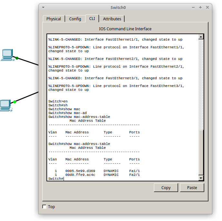Click MAC address 00d0.ffe9.ac4c
The width and height of the screenshot is (222, 221).
click(x=80, y=175)
